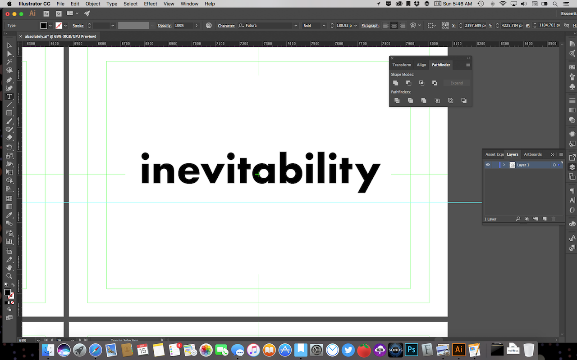Click the Opacity panel link
Image resolution: width=577 pixels, height=360 pixels.
pos(165,26)
